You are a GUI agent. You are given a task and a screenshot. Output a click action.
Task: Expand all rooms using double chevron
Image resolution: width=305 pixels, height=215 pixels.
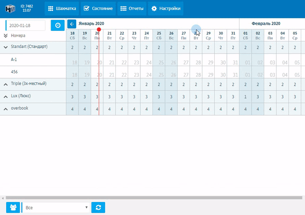tap(6, 36)
